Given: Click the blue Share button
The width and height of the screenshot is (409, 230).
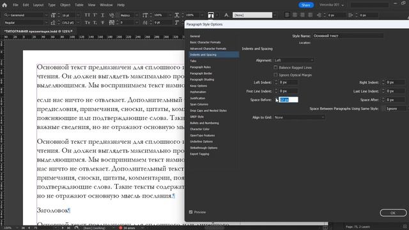Looking at the screenshot, I should [305, 5].
